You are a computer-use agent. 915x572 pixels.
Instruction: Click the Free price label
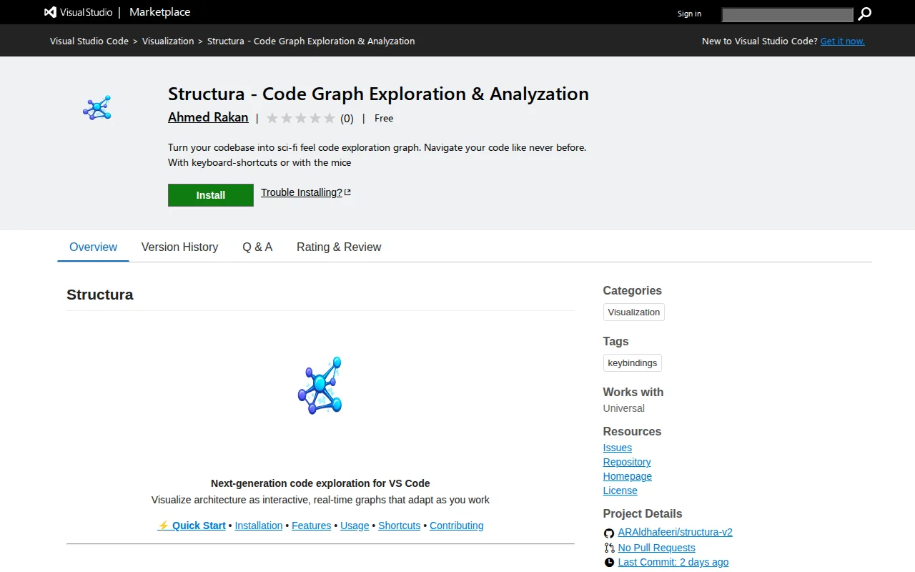coord(384,119)
